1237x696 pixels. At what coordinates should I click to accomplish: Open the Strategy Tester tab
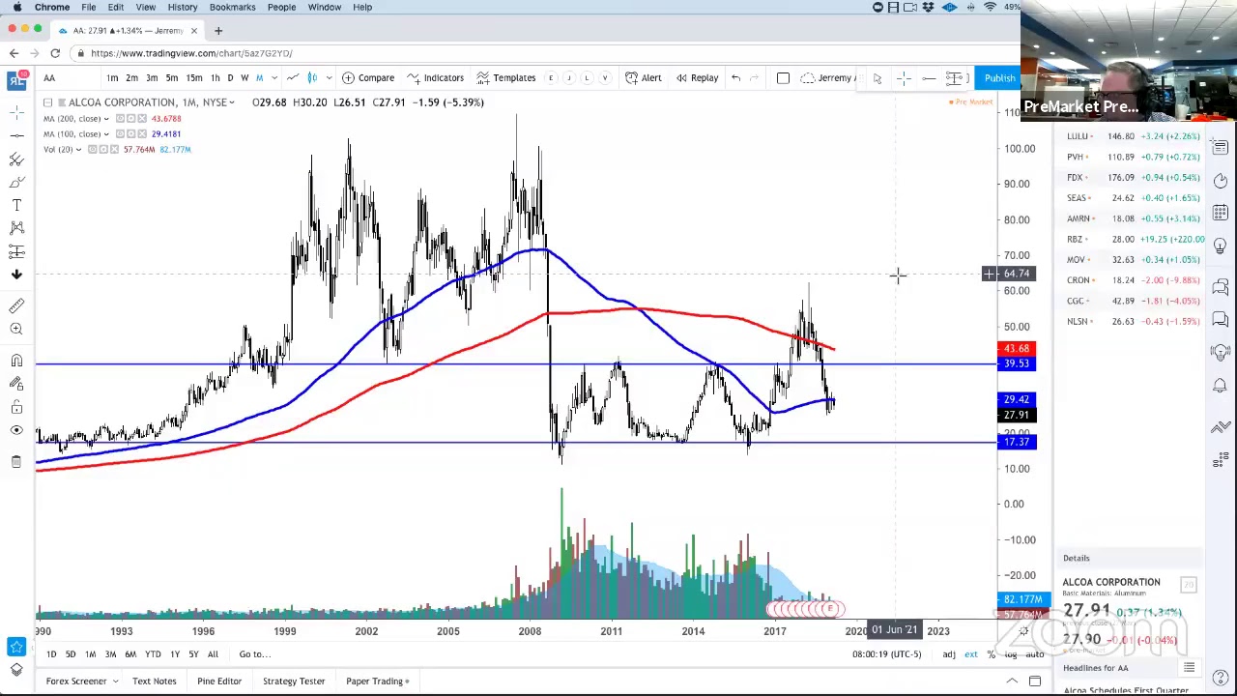coord(294,681)
